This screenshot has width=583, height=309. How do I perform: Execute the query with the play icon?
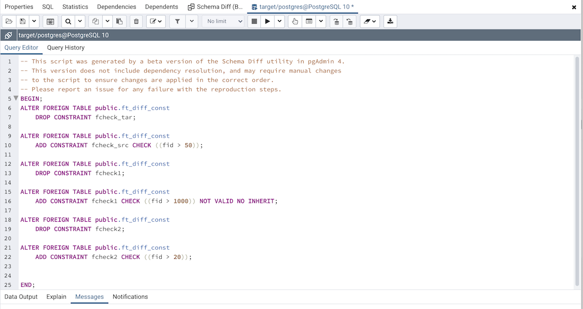click(267, 22)
